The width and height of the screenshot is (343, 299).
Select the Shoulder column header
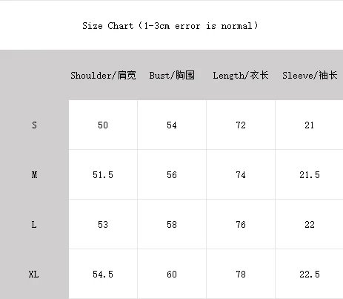coord(103,75)
